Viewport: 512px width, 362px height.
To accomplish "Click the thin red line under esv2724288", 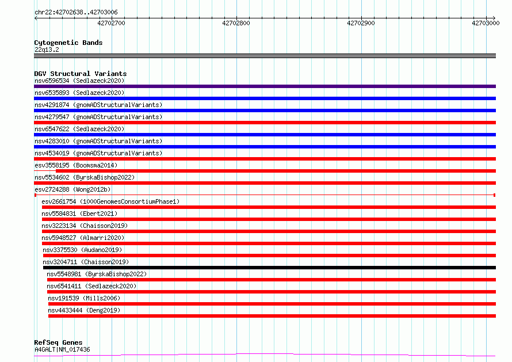I will [265, 195].
